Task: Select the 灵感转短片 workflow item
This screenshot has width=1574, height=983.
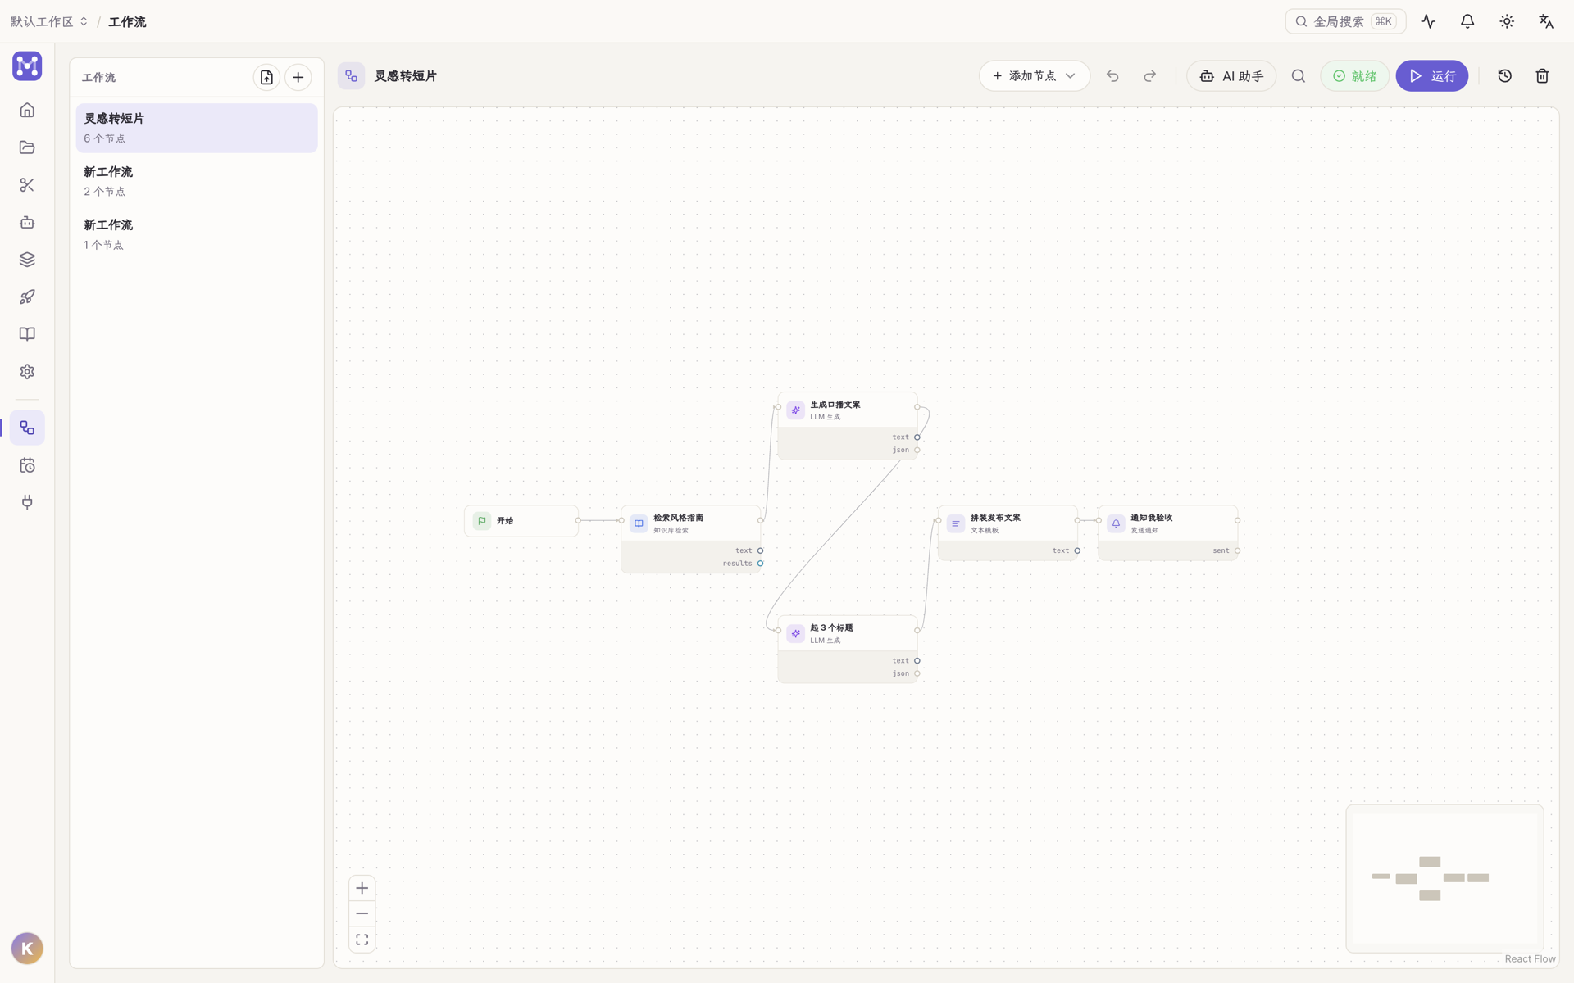Action: [x=197, y=128]
